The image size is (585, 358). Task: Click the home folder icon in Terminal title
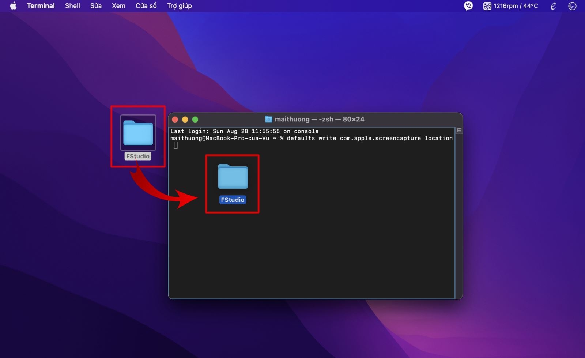[269, 119]
